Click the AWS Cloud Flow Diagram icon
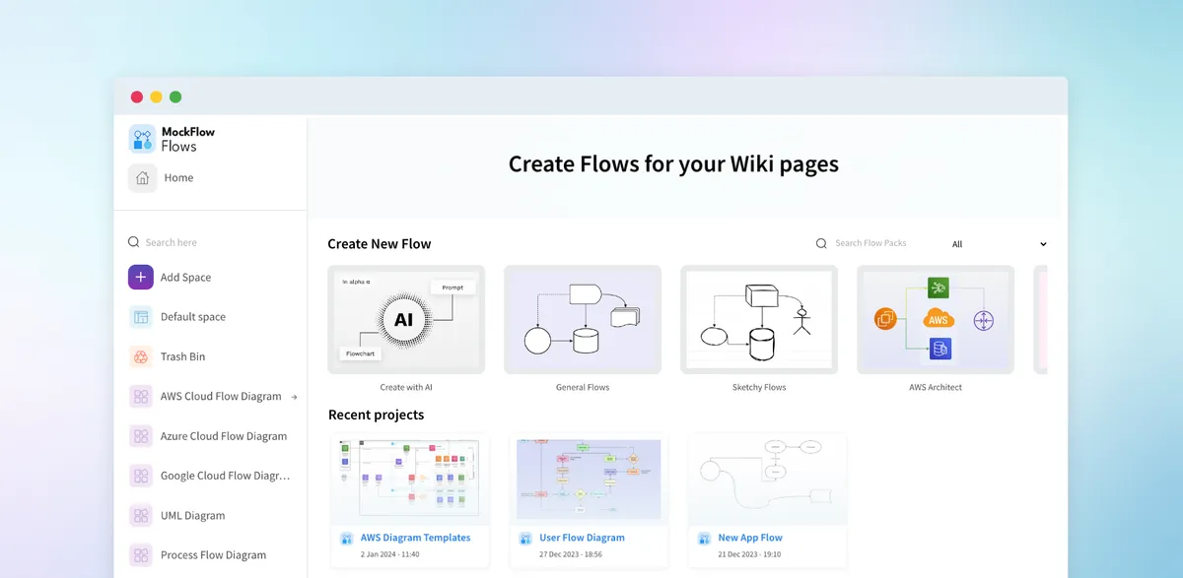The width and height of the screenshot is (1183, 578). point(141,397)
